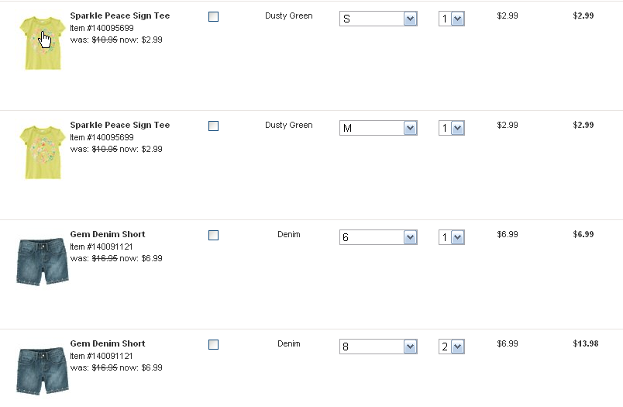The width and height of the screenshot is (623, 407).
Task: Tick the checkbox for the size S tee
Action: click(214, 16)
